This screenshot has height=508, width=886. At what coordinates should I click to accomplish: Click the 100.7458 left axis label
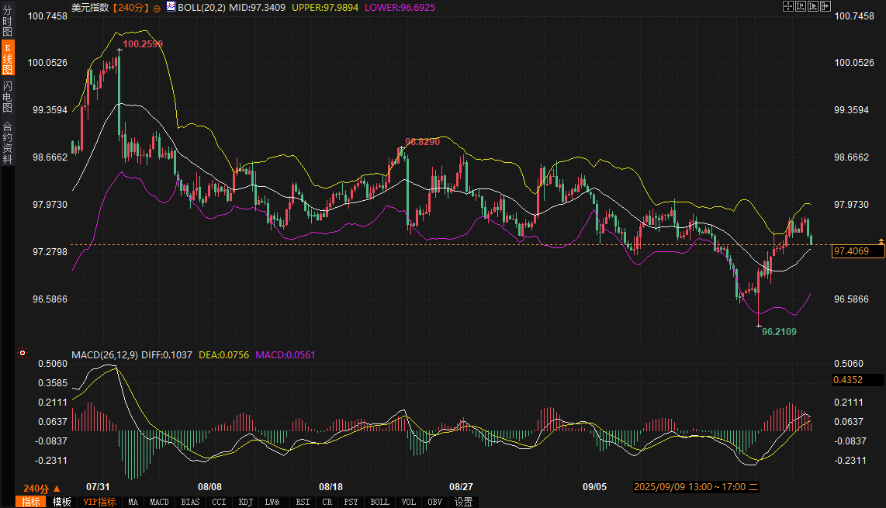click(x=47, y=16)
